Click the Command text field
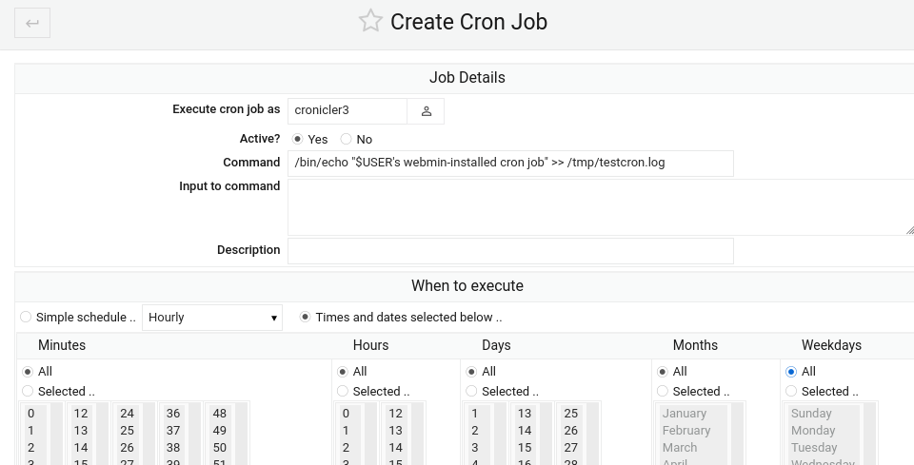The height and width of the screenshot is (465, 914). pos(510,163)
